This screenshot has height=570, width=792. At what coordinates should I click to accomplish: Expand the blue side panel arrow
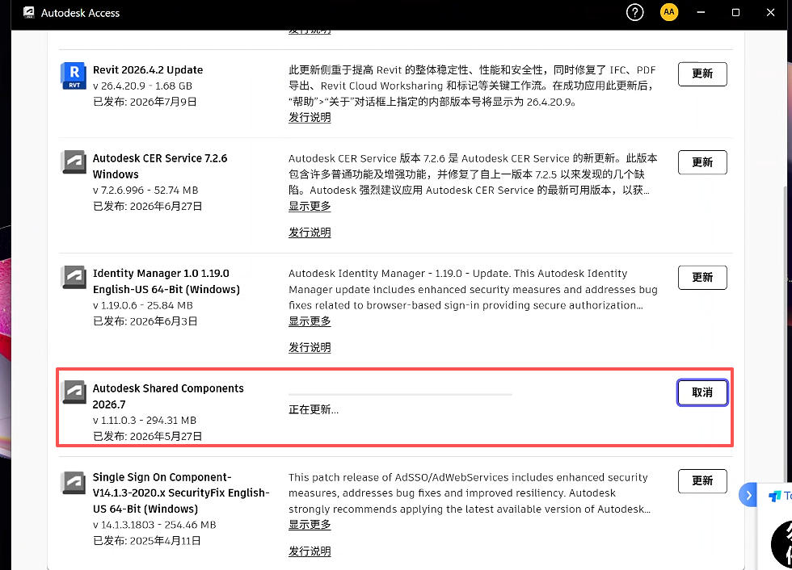(748, 495)
